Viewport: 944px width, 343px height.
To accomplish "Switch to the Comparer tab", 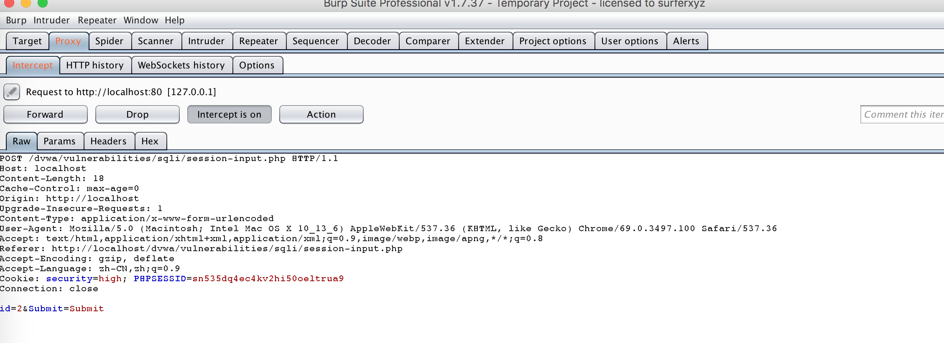I will pos(428,41).
